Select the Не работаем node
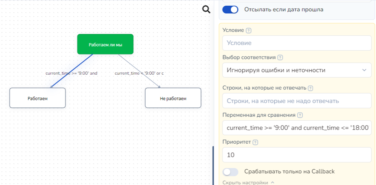The height and width of the screenshot is (185, 376). 173,98
